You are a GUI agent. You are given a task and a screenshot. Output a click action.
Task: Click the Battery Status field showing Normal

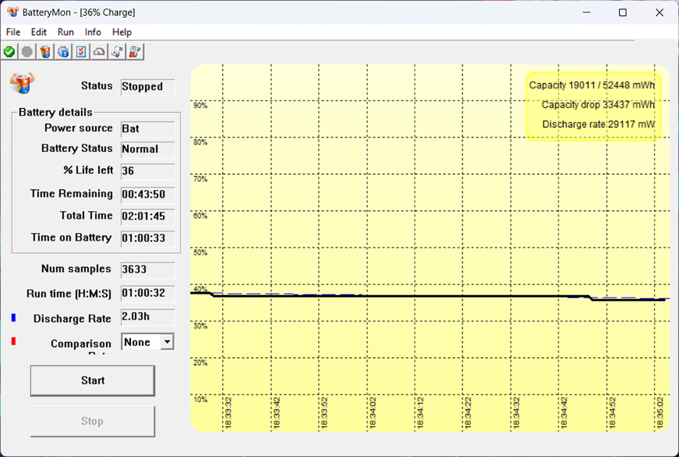pyautogui.click(x=148, y=150)
